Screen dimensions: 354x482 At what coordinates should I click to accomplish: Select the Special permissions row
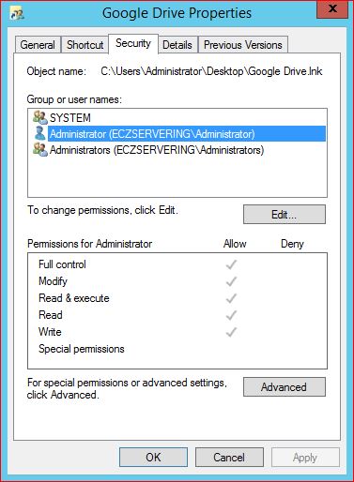[177, 349]
